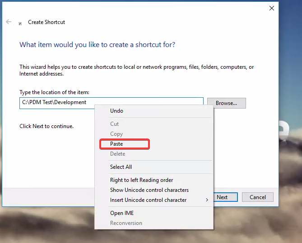Choose Paste from the context menu

point(154,144)
